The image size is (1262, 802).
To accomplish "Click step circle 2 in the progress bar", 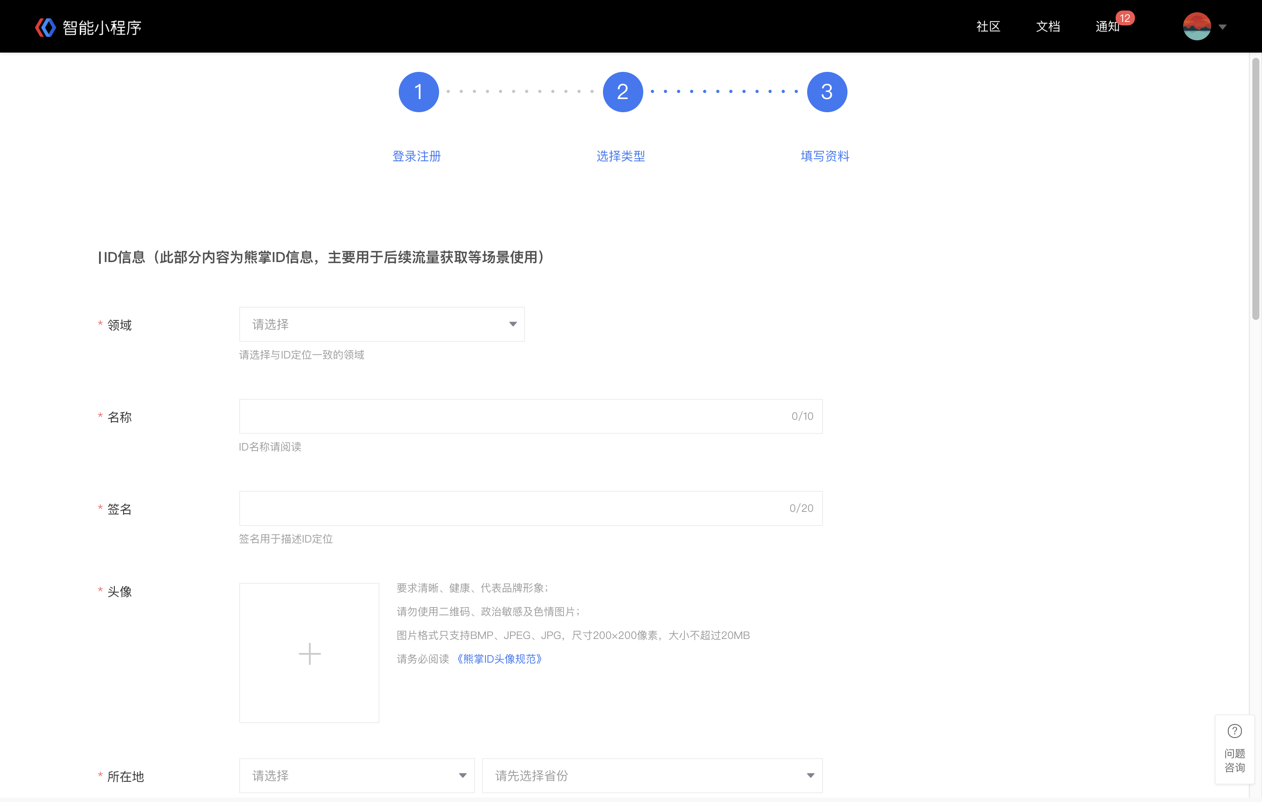I will (x=623, y=92).
